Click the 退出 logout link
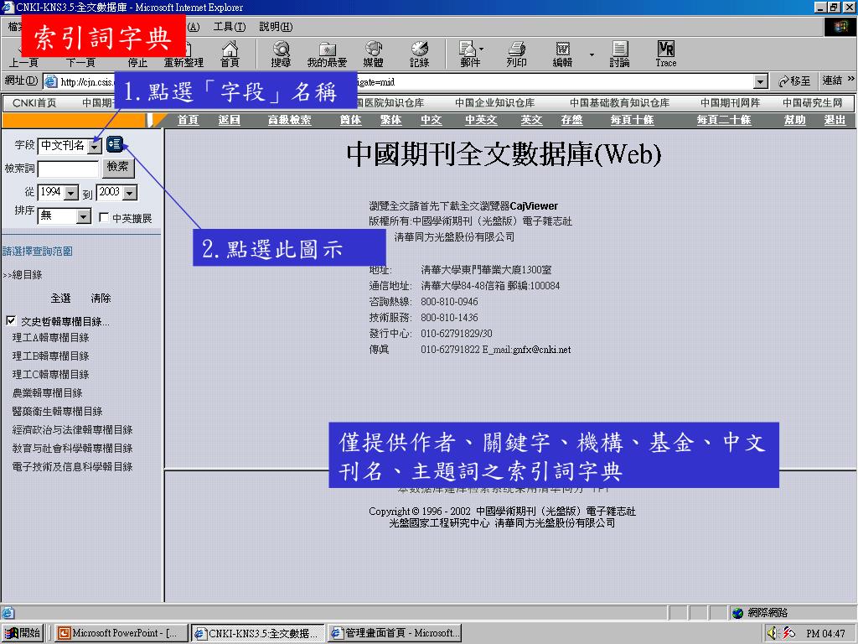 click(x=835, y=120)
